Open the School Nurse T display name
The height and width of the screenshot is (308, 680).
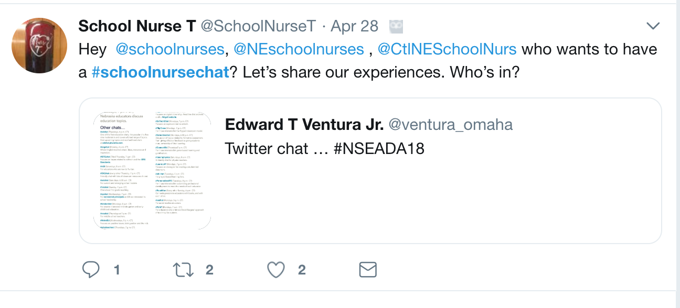click(x=137, y=26)
